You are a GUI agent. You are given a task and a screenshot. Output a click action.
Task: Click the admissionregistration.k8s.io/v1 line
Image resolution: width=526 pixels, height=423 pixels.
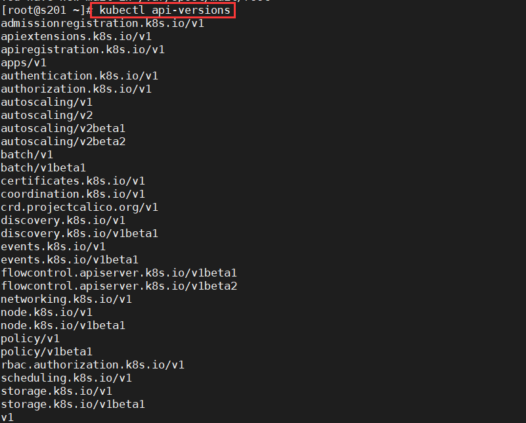(x=102, y=24)
